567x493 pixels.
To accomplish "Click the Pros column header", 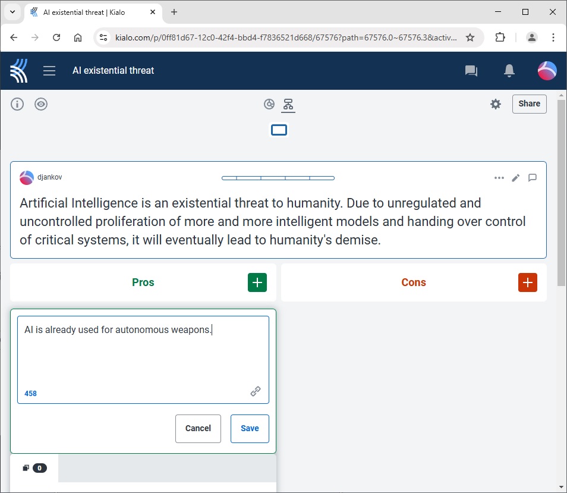I will [x=143, y=282].
